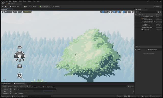Click the Frame Skip button
The image size is (163, 98).
pos(43,7)
